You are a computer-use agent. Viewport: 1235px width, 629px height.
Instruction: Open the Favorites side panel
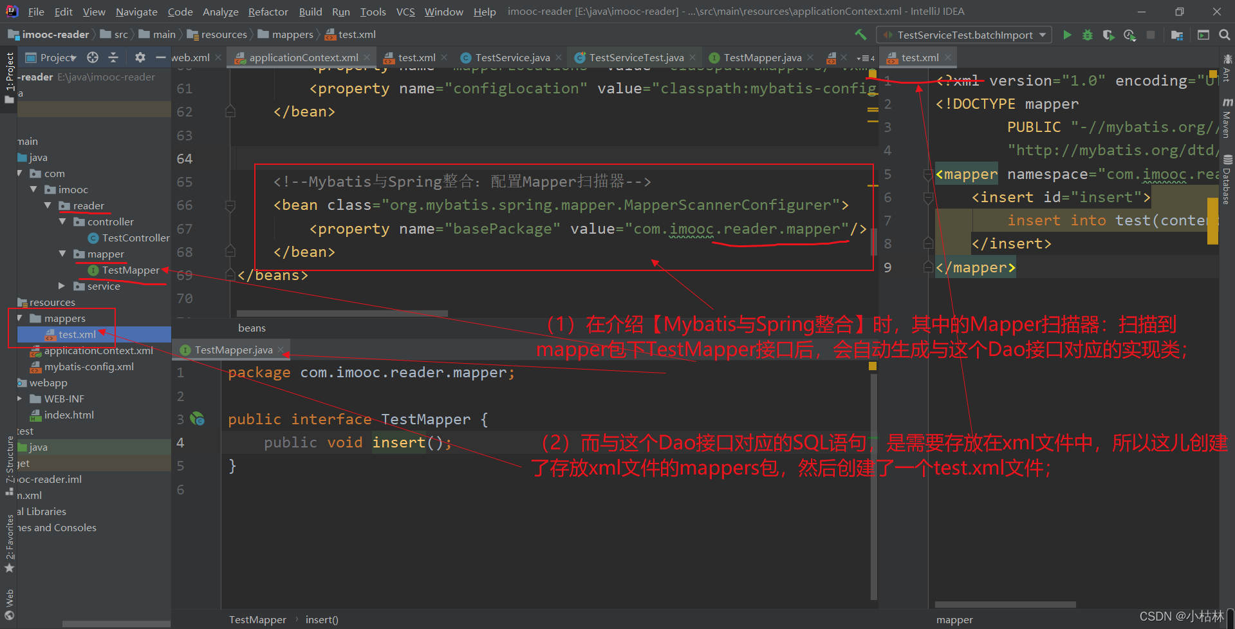[9, 544]
